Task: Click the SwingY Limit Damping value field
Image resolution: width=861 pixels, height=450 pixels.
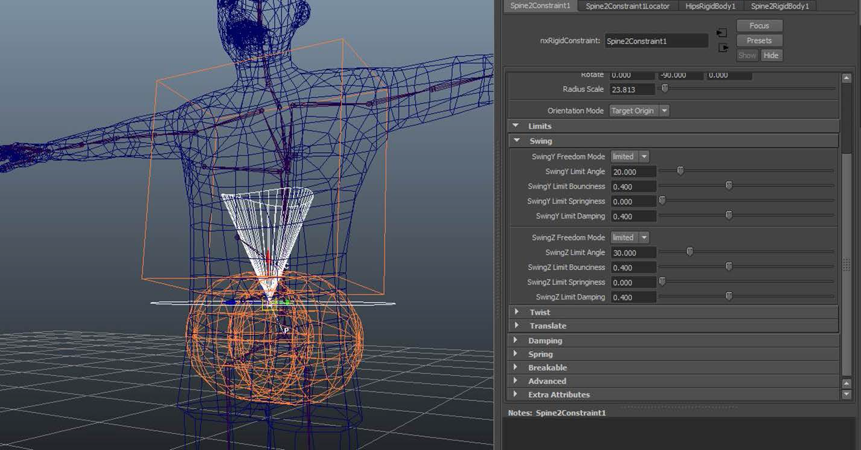Action: point(633,216)
